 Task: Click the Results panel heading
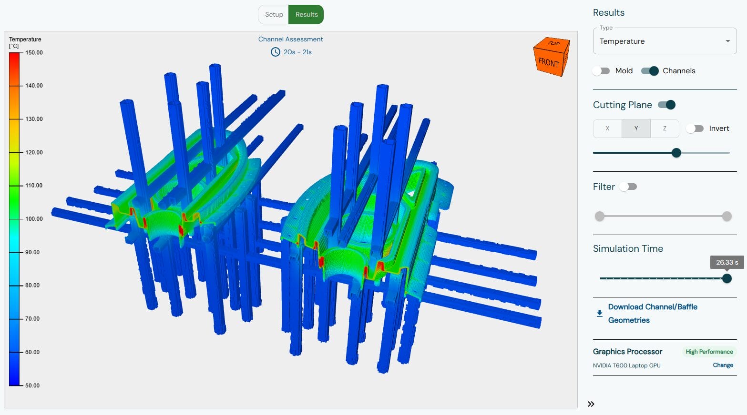click(608, 13)
